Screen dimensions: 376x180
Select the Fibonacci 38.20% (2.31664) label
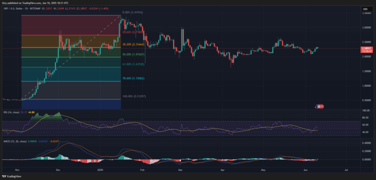(x=133, y=45)
